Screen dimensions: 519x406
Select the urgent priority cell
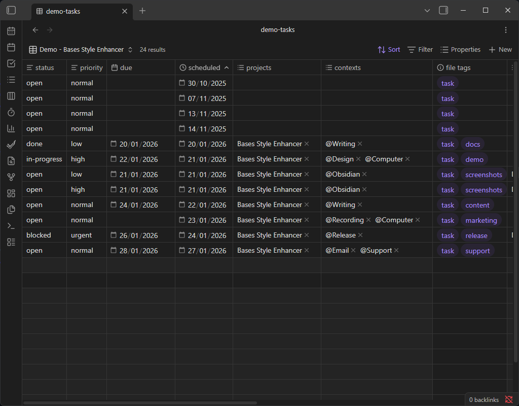point(87,235)
